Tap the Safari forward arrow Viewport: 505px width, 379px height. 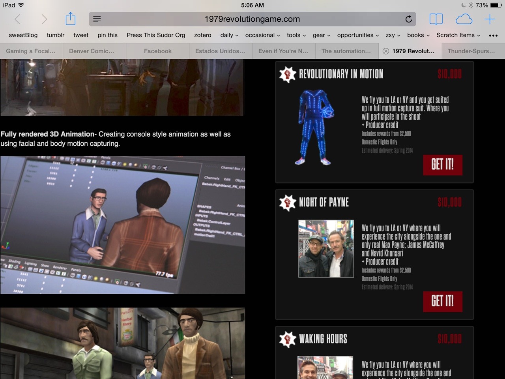pyautogui.click(x=44, y=19)
